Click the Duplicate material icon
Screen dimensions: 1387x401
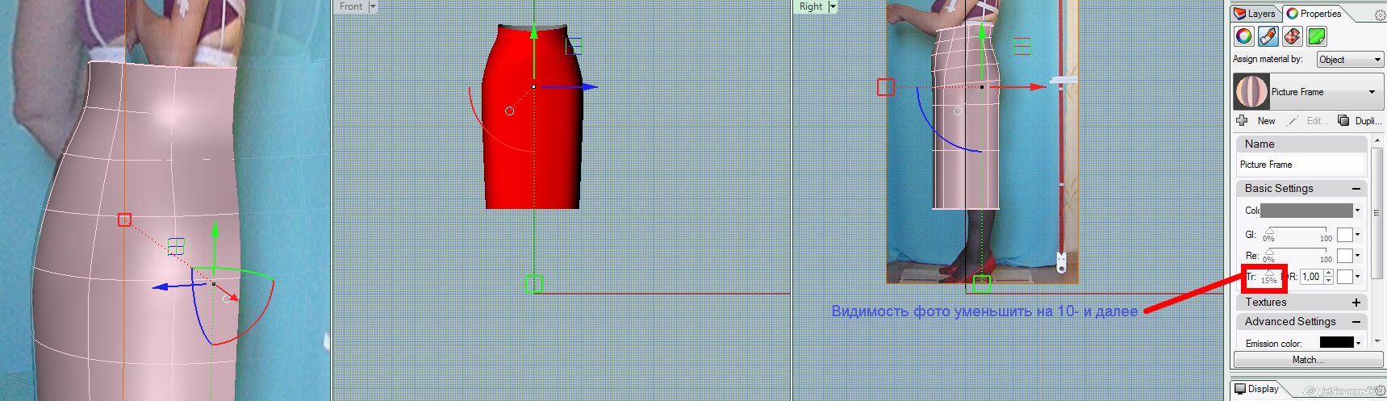[1343, 121]
